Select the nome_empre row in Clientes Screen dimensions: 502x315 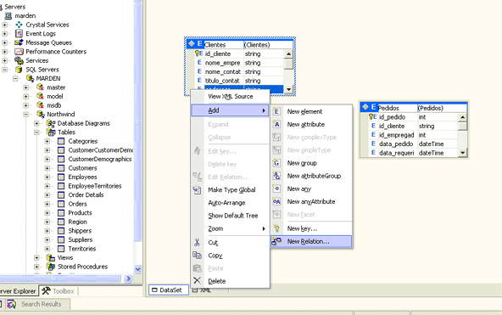(x=239, y=63)
